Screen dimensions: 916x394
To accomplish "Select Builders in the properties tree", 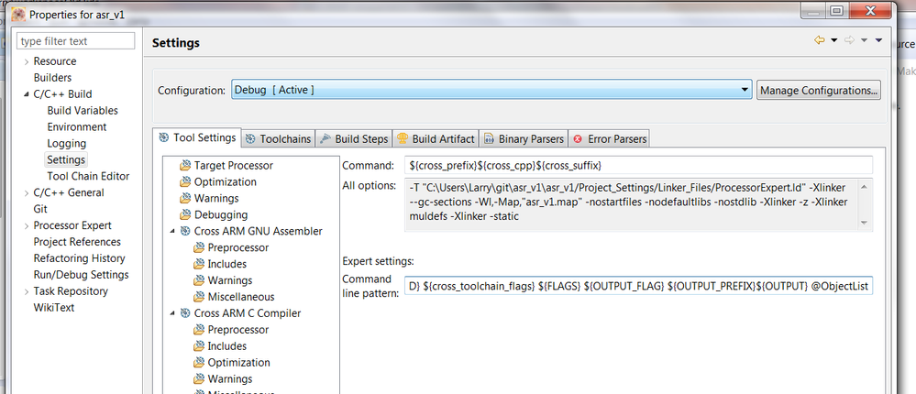I will pos(52,78).
